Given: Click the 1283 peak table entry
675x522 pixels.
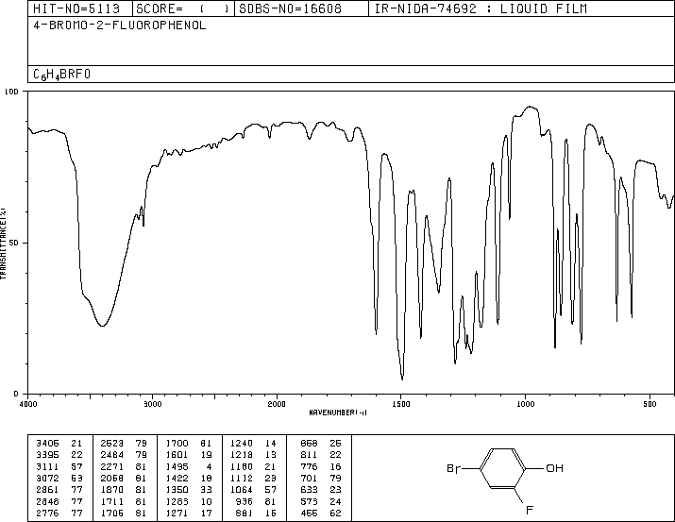Looking at the screenshot, I should coord(177,501).
